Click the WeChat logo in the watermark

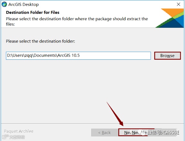tap(143, 133)
